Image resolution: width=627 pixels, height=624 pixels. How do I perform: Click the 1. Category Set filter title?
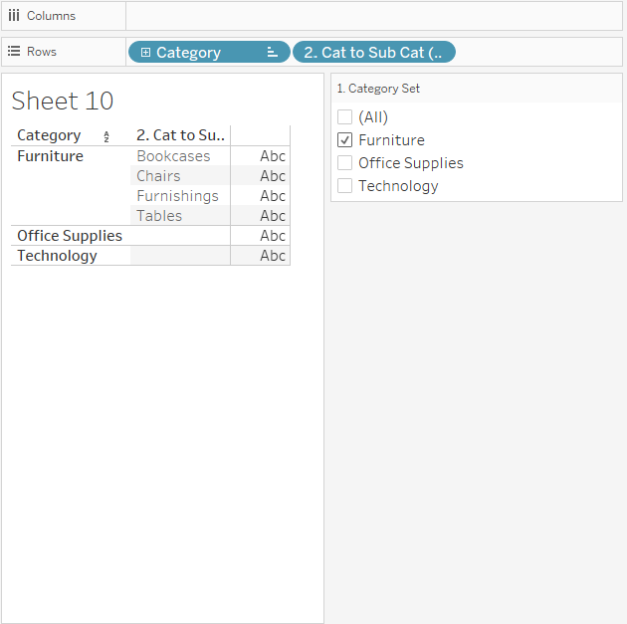378,89
